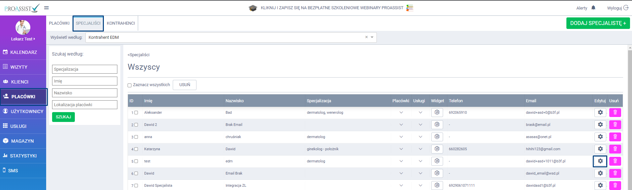Click the Alerty bell icon
The width and height of the screenshot is (632, 190).
(593, 8)
